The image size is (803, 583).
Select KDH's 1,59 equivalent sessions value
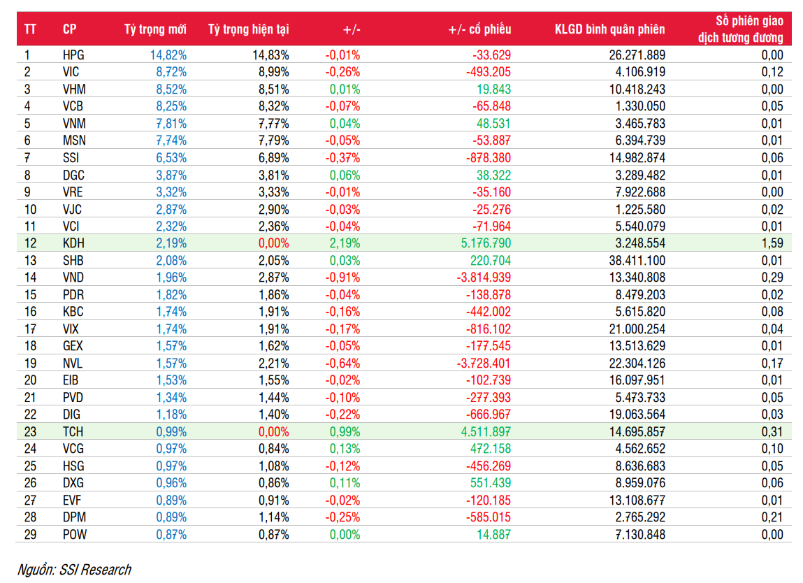(x=772, y=244)
